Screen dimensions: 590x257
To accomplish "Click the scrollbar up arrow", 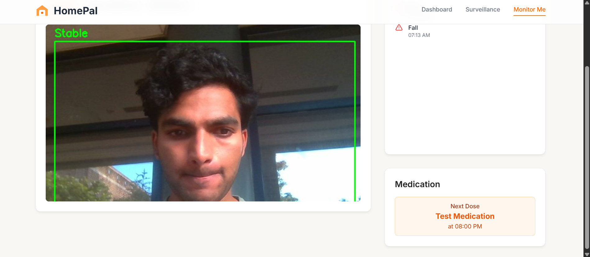I will 587,2.
